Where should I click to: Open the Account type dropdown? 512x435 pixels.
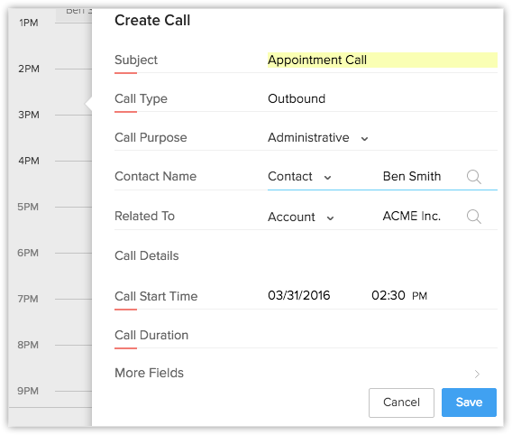301,217
